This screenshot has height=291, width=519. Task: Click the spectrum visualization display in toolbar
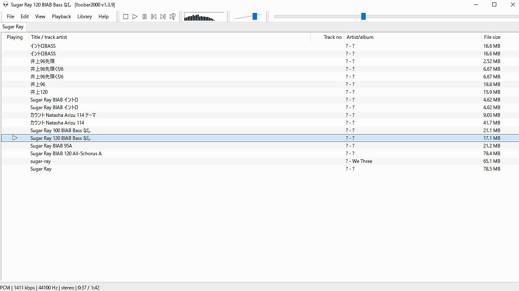204,17
